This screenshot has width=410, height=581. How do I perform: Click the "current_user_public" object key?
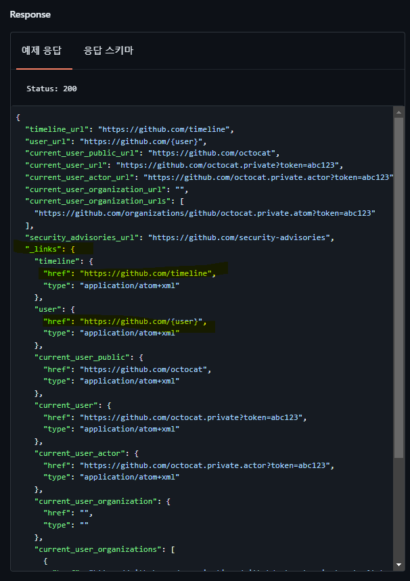click(82, 357)
